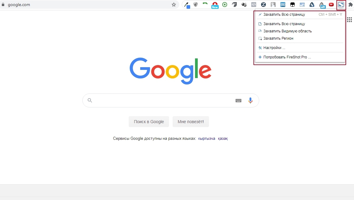Click the red fast-forward extension icon
The width and height of the screenshot is (354, 200).
(331, 5)
